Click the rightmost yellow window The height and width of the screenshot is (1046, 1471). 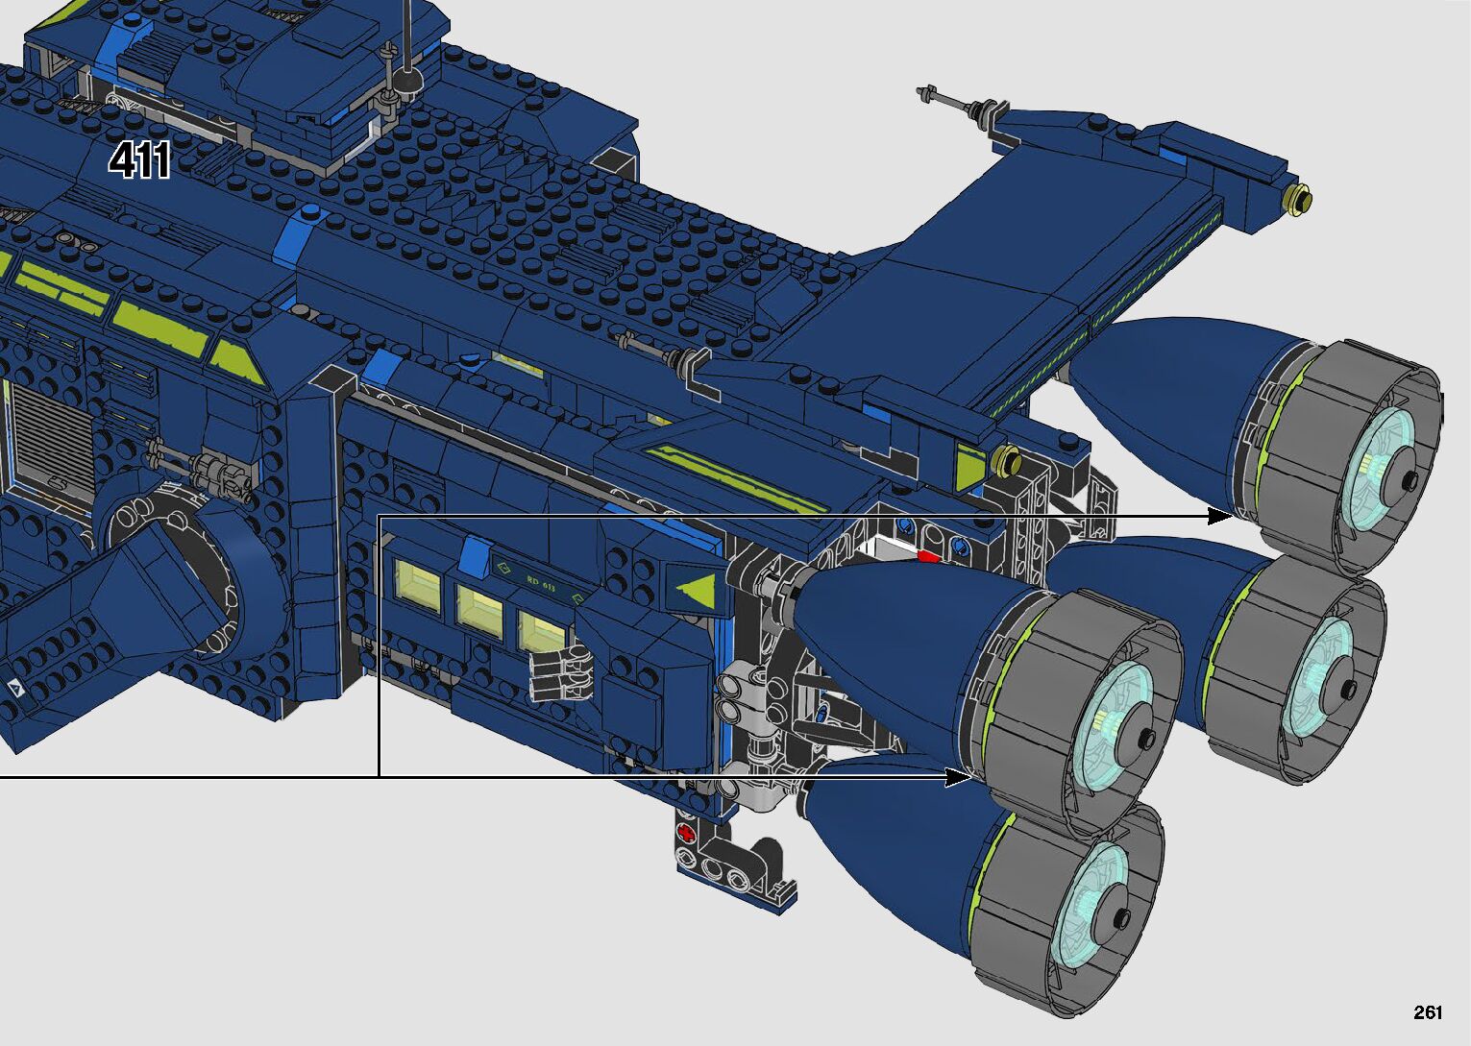542,631
